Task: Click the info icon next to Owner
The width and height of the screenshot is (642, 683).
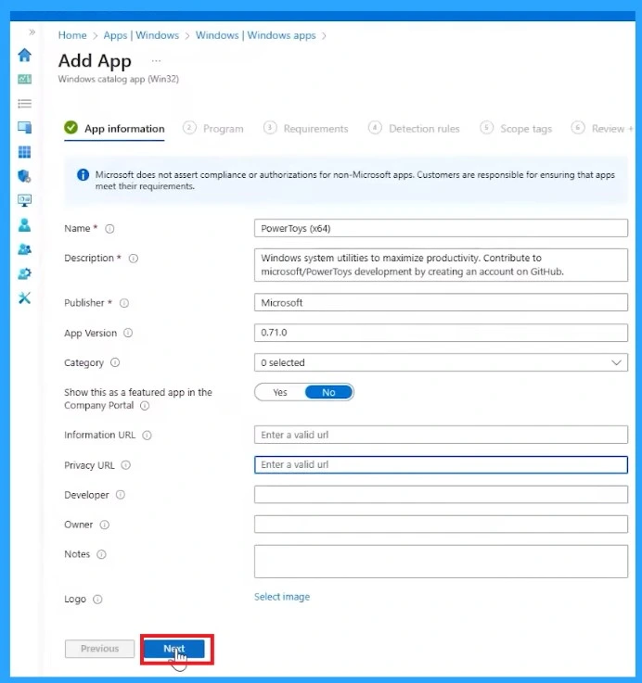Action: pyautogui.click(x=105, y=525)
